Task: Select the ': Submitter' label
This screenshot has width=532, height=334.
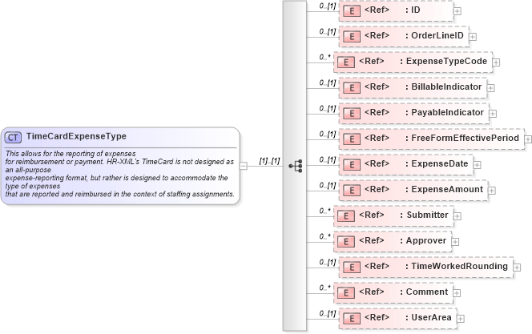Action: 424,215
